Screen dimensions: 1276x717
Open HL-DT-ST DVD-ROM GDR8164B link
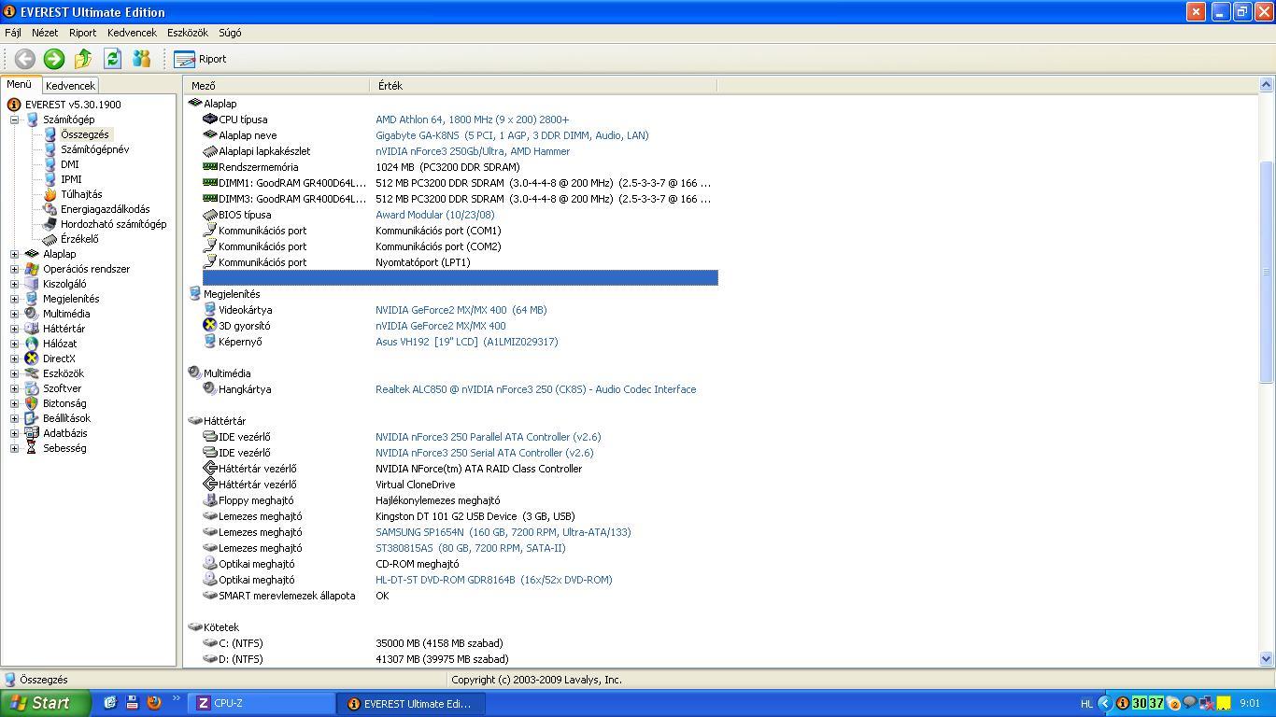494,580
